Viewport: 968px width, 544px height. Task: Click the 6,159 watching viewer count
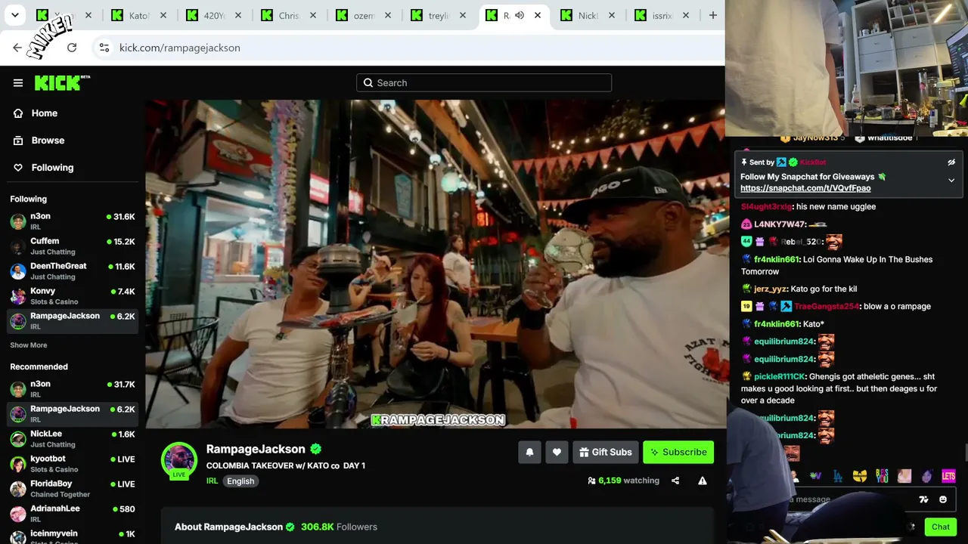pos(628,481)
